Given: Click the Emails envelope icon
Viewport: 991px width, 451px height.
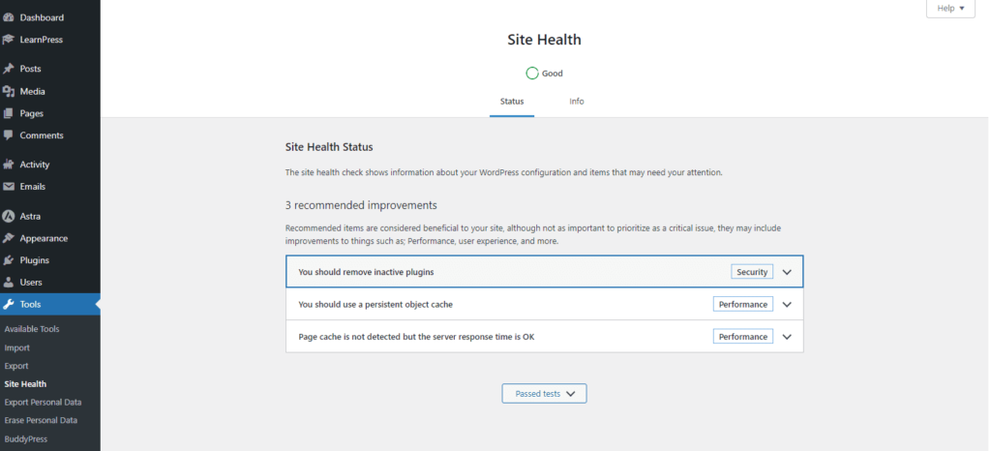Looking at the screenshot, I should pyautogui.click(x=9, y=187).
